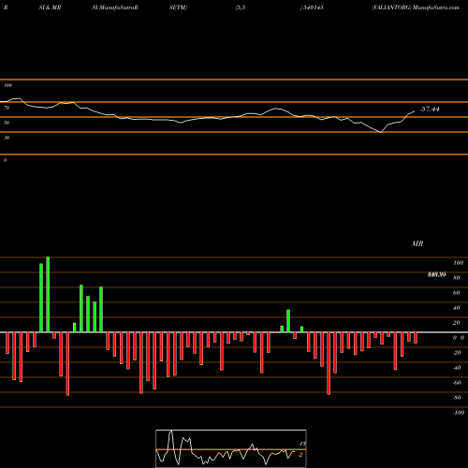
Task: Click the mini overview chart thumbnail
Action: [x=231, y=448]
